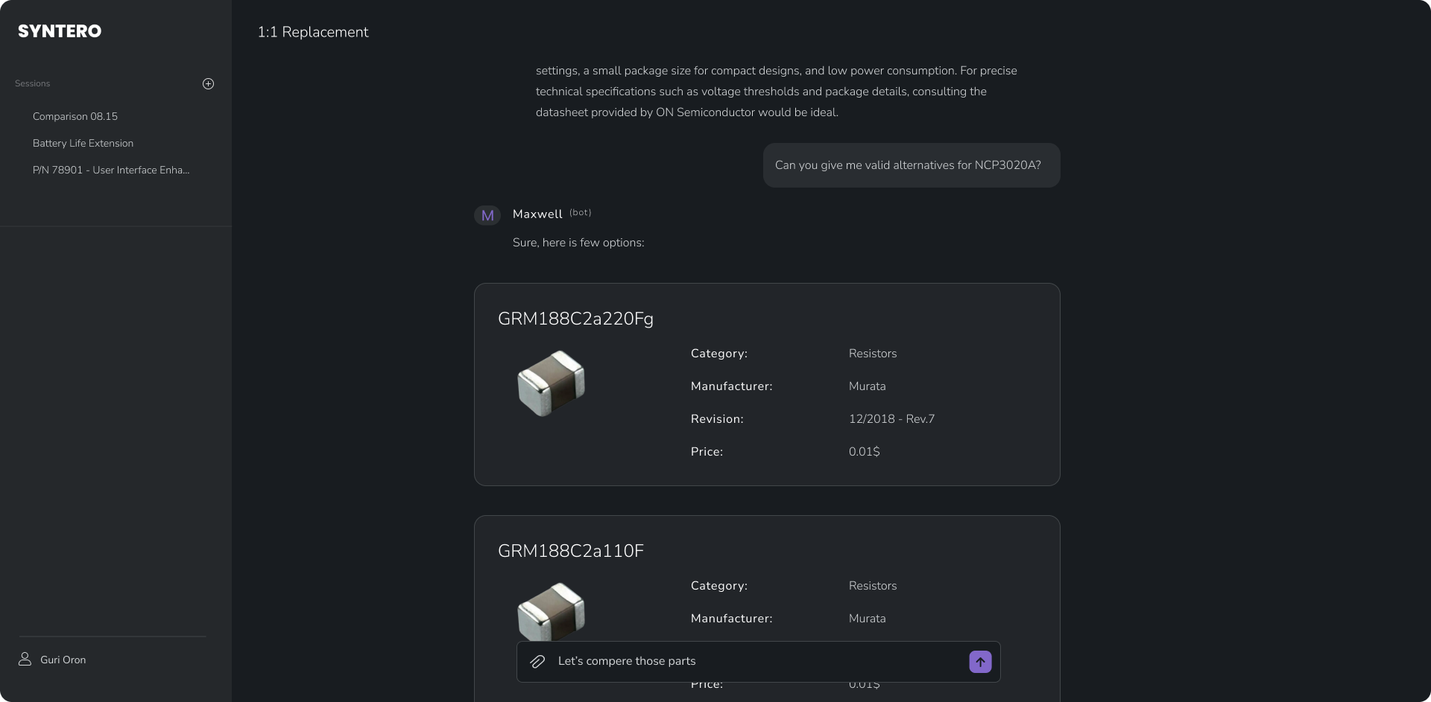1431x702 pixels.
Task: Select Murata manufacturer in GRM188C2a110F card
Action: 867,619
